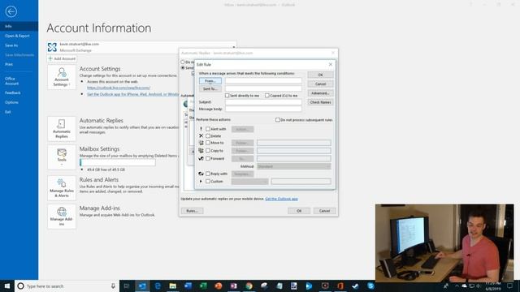Open the Mailbox Tools icon button
The height and width of the screenshot is (292, 520).
pyautogui.click(x=62, y=157)
